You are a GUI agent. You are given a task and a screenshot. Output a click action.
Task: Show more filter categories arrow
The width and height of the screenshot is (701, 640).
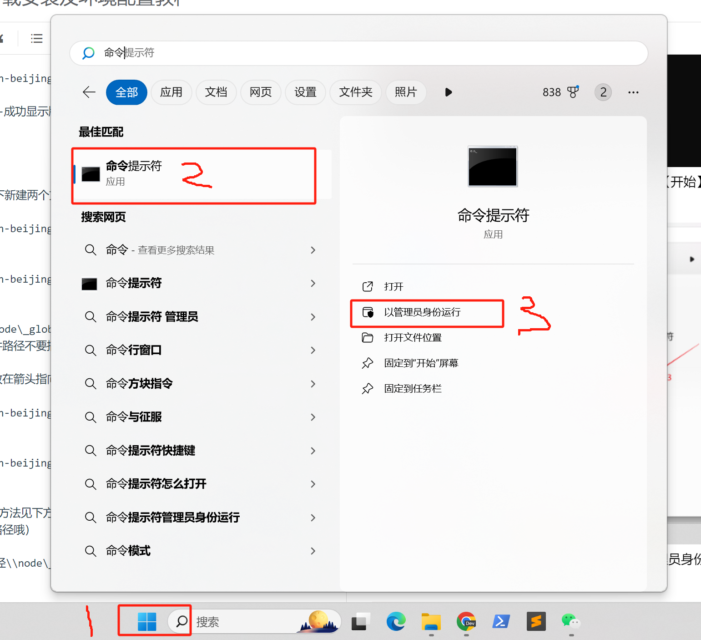[449, 92]
